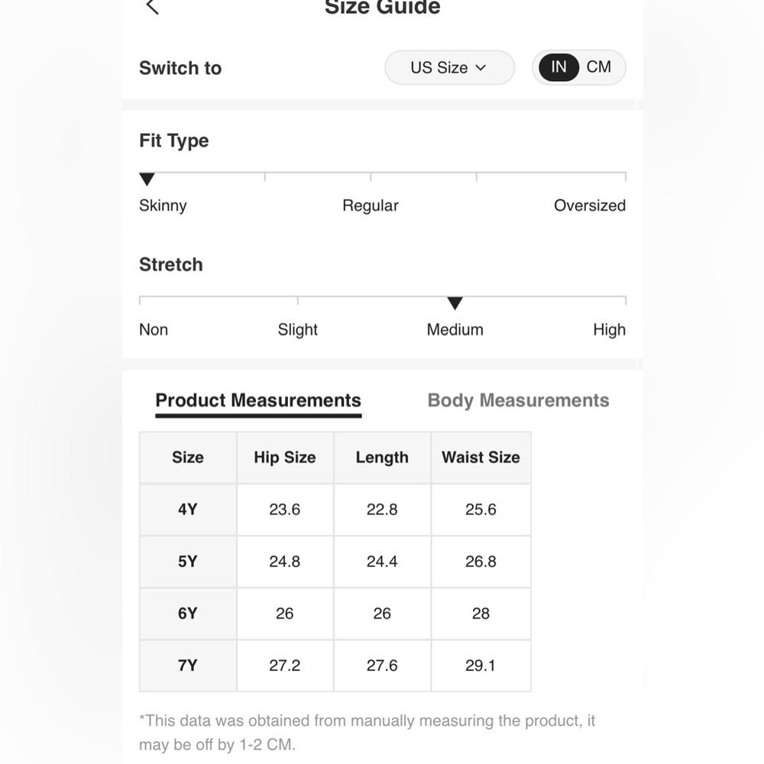The width and height of the screenshot is (764, 764).
Task: Click the Hip Size column header
Action: (x=285, y=458)
